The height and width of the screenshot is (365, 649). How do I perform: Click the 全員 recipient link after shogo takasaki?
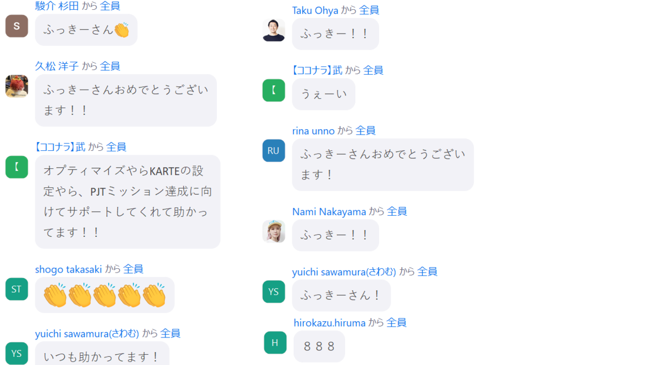(x=133, y=269)
